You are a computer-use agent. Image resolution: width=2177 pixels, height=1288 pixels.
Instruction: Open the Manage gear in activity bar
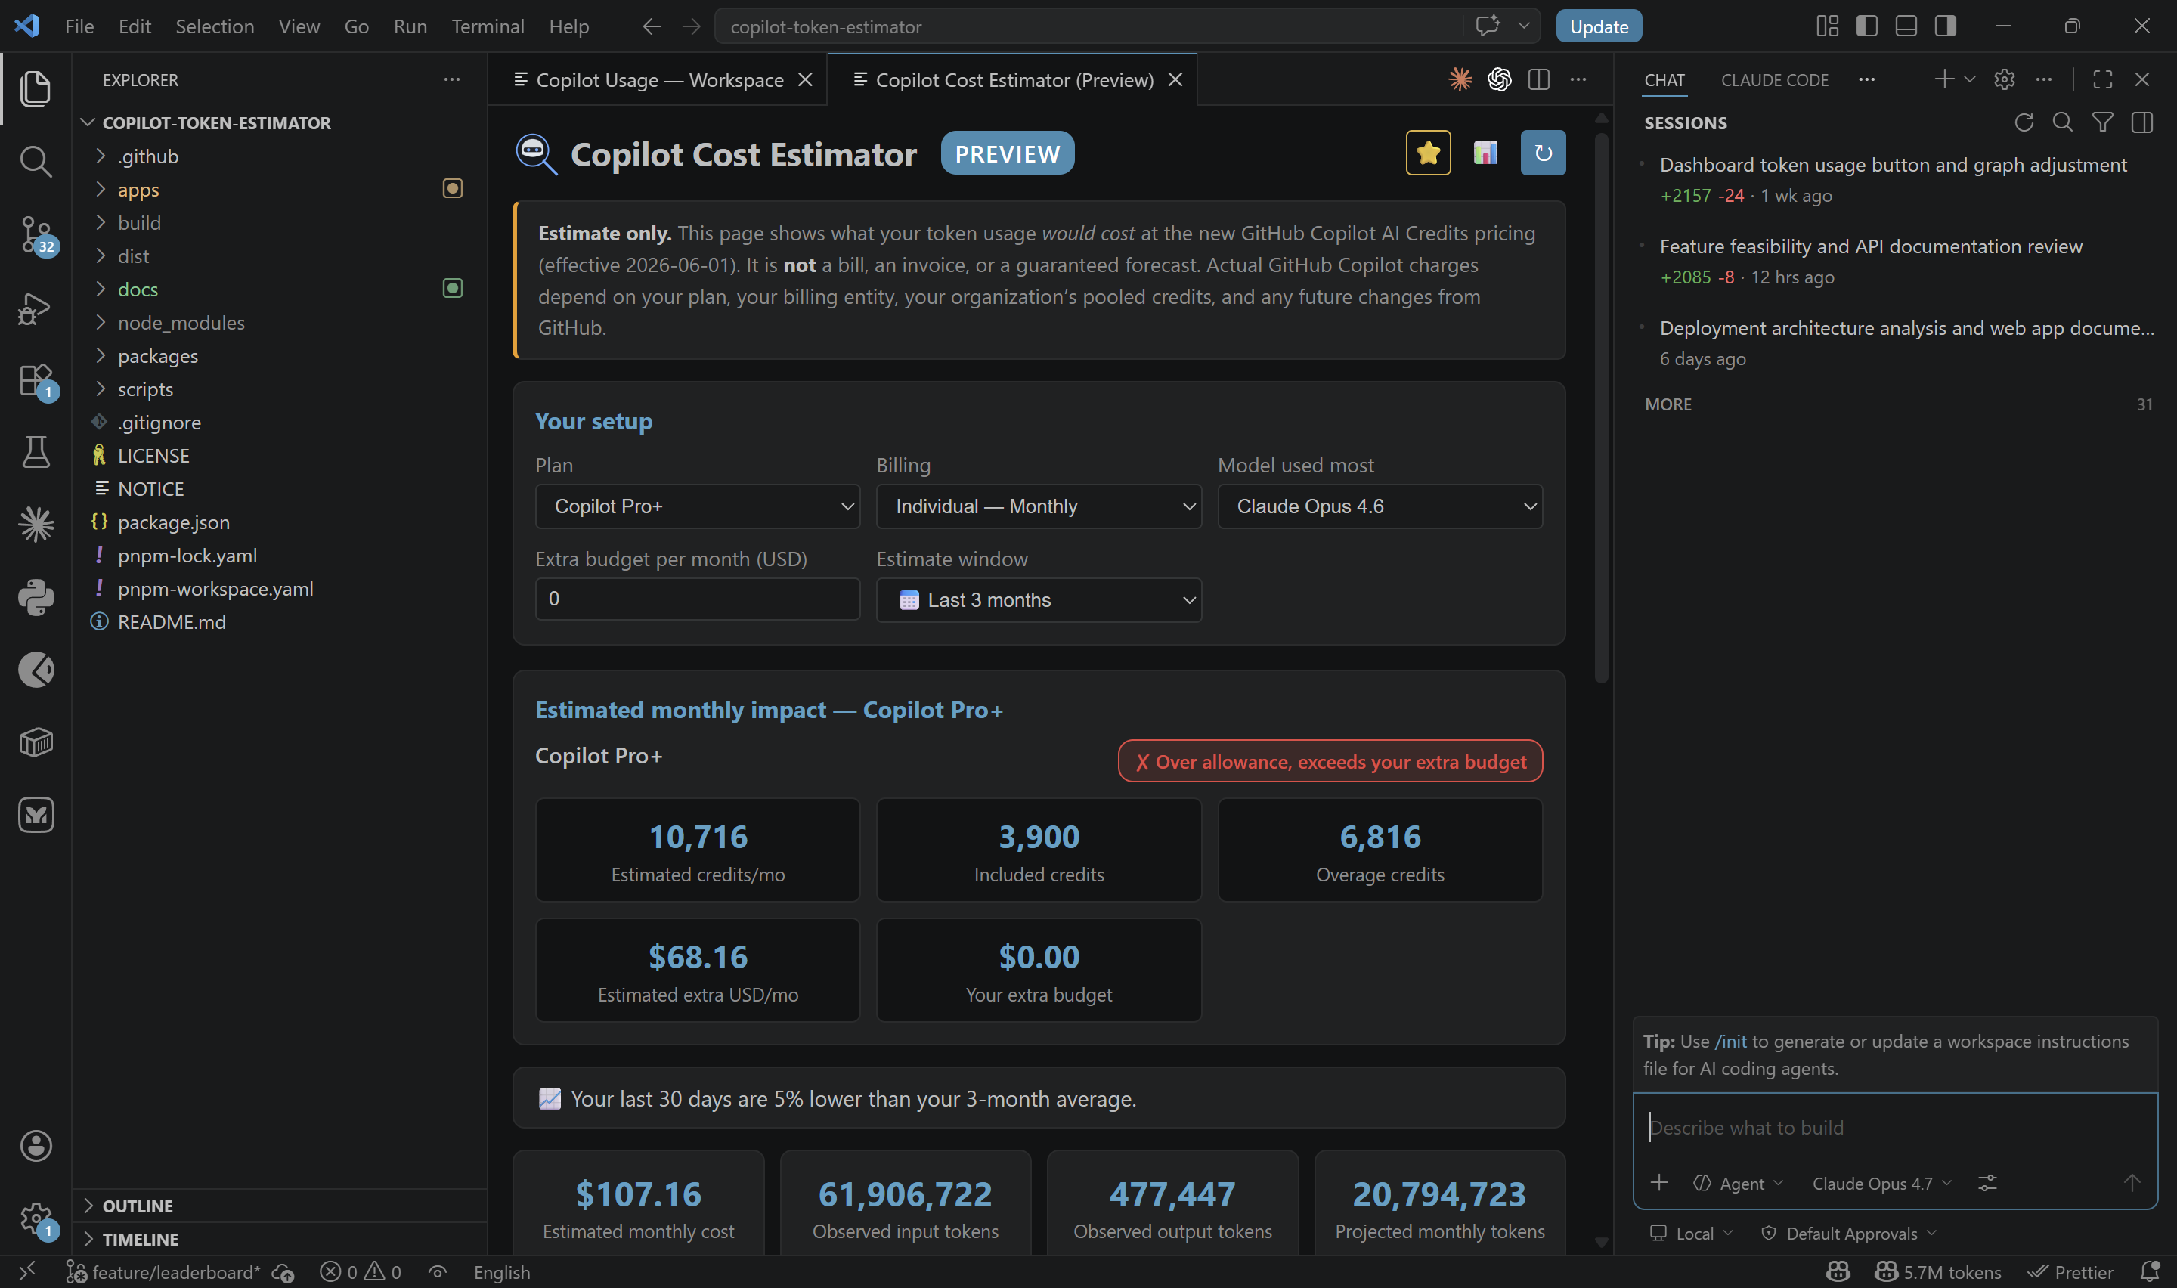(35, 1218)
